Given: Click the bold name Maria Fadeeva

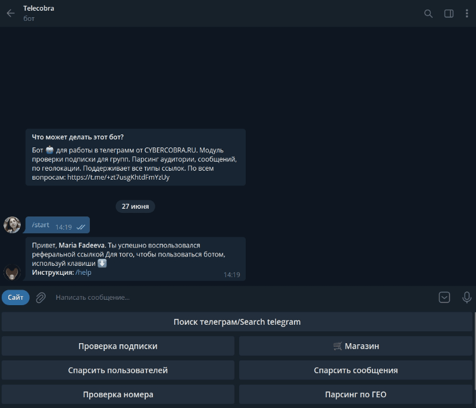Looking at the screenshot, I should click(x=82, y=246).
